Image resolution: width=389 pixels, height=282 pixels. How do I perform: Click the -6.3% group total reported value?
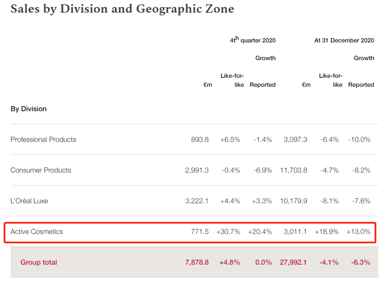361,263
